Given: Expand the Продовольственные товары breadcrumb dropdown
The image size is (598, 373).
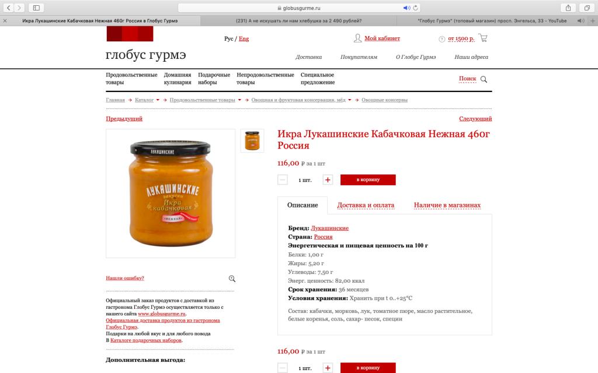Looking at the screenshot, I should [239, 100].
